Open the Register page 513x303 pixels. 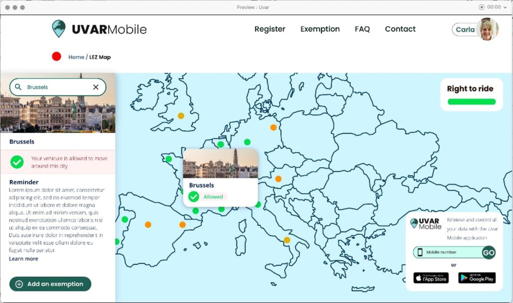click(270, 29)
